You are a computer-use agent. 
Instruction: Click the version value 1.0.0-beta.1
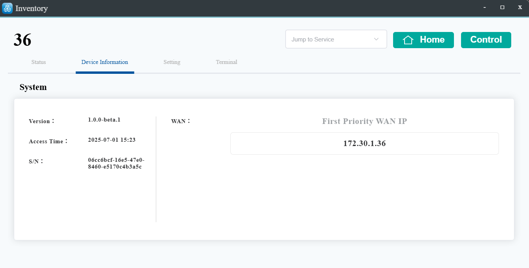click(104, 120)
